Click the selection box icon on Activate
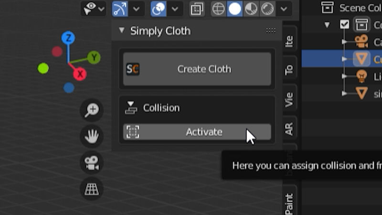 (133, 132)
